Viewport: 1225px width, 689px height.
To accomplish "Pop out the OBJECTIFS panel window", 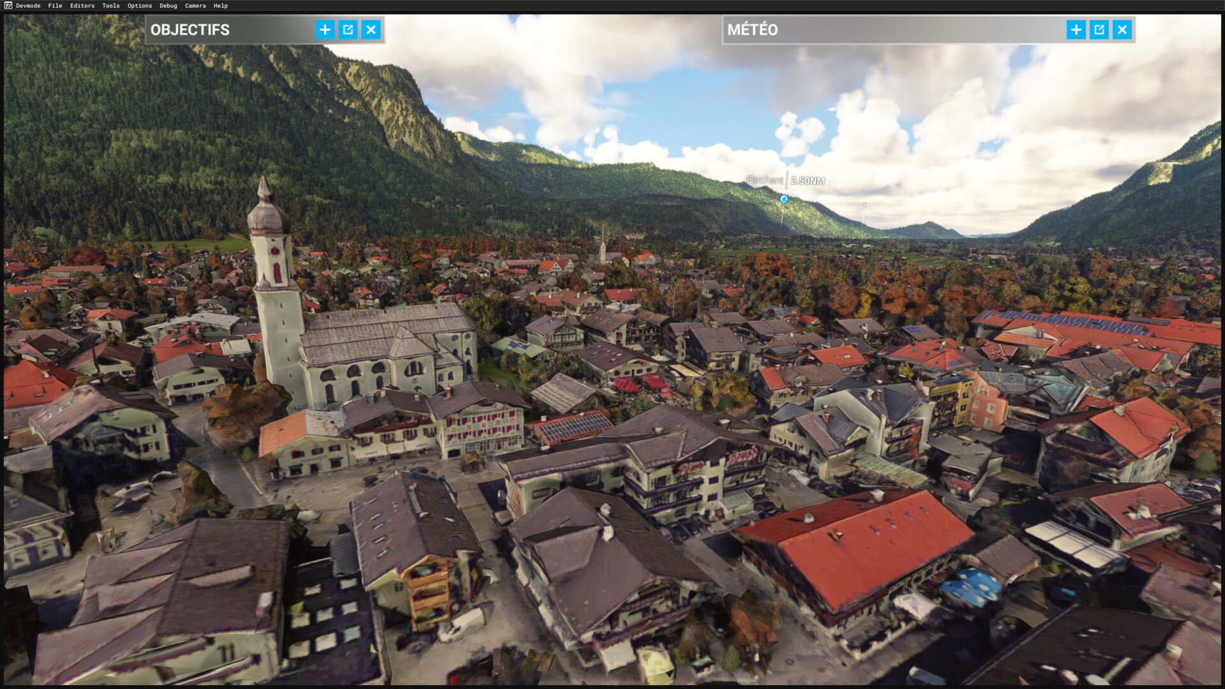I will tap(348, 29).
